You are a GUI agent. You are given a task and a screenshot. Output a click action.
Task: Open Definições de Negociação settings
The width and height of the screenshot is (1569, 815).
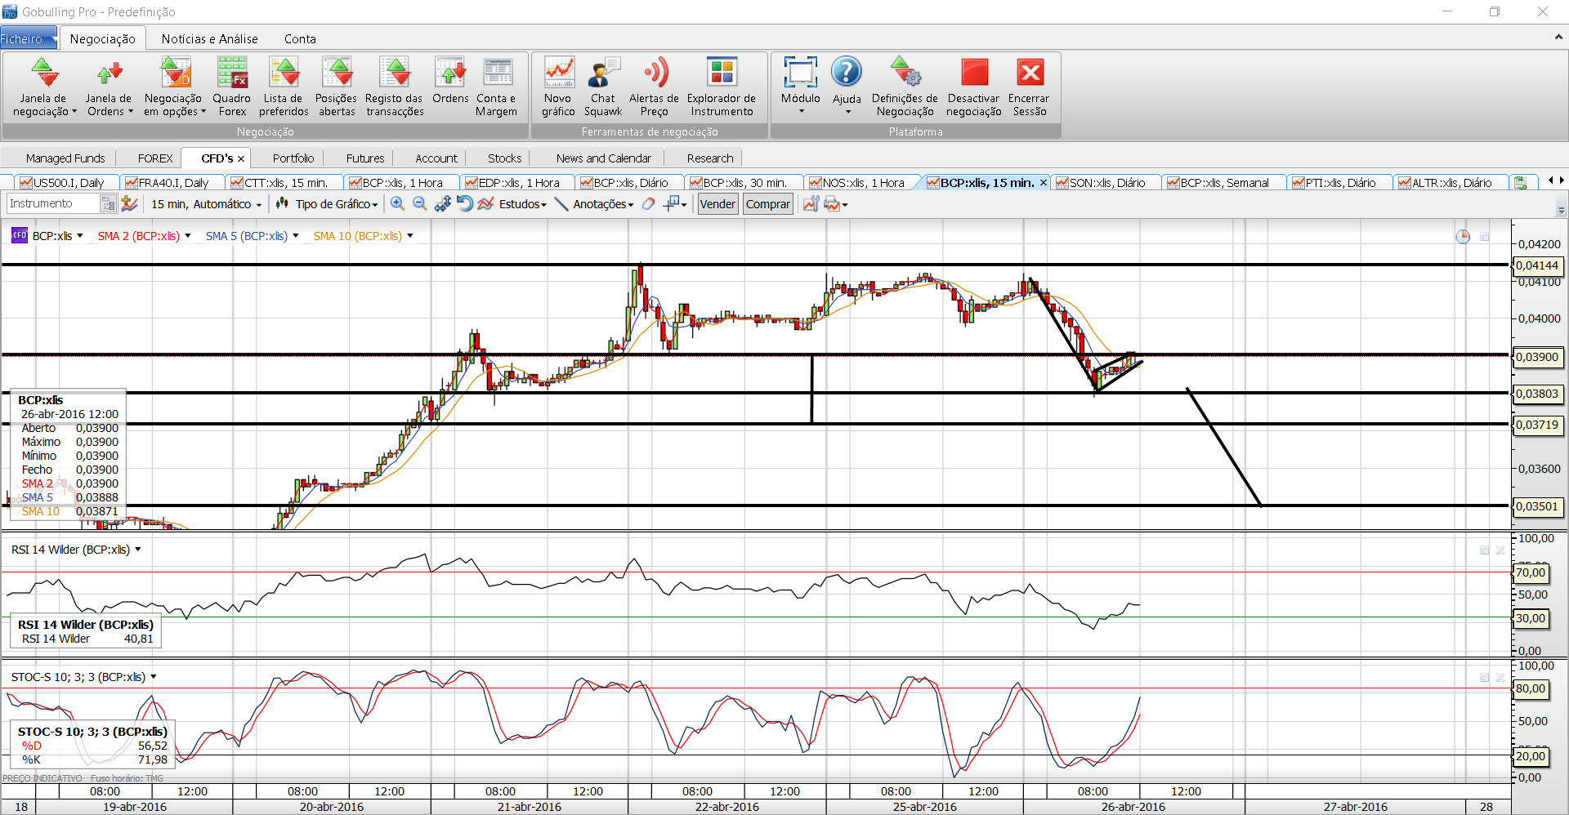pyautogui.click(x=905, y=87)
